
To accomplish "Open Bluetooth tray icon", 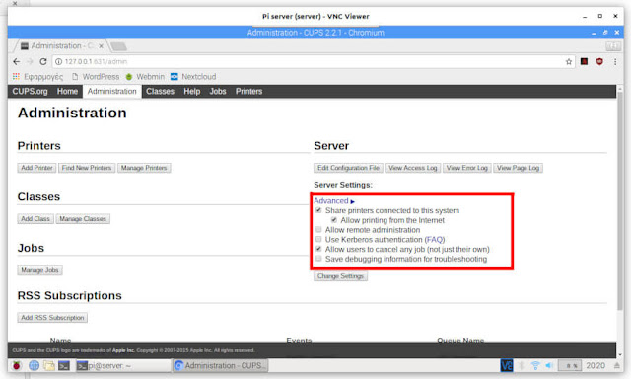I will (x=522, y=365).
